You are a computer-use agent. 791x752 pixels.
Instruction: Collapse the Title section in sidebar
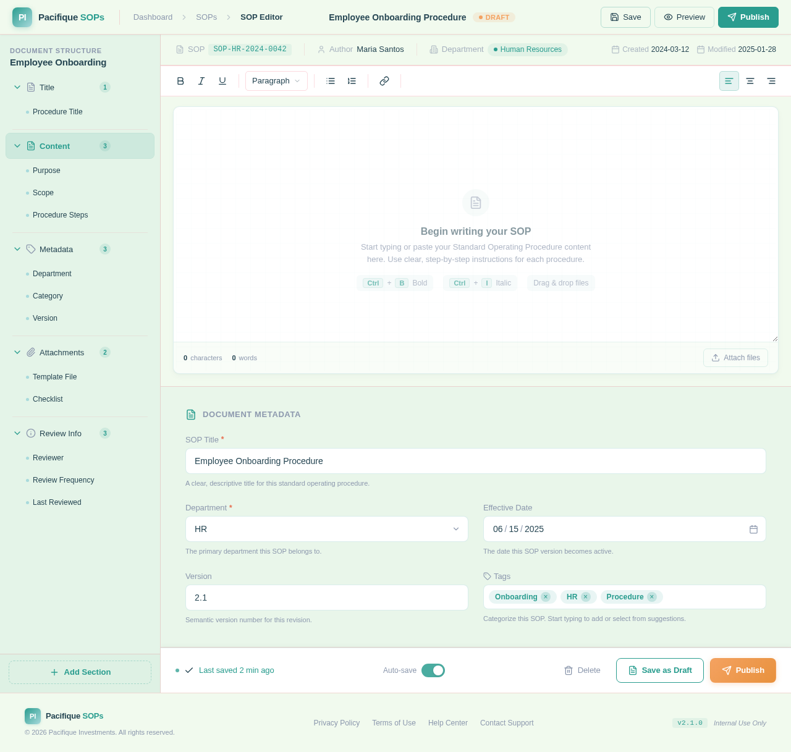[17, 87]
